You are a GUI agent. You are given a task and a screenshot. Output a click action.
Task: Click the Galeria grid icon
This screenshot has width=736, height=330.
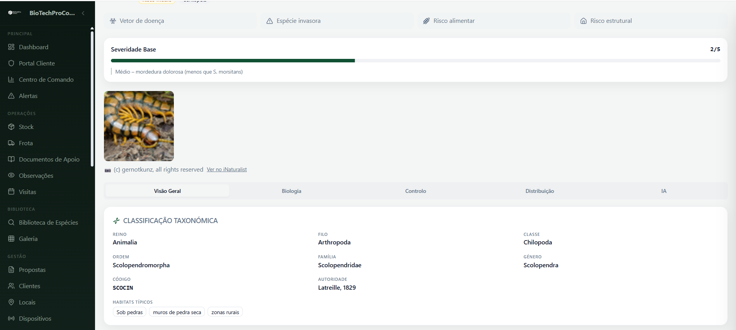pyautogui.click(x=11, y=239)
